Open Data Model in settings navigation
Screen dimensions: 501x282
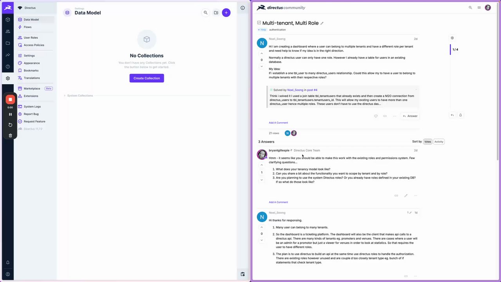(35, 20)
